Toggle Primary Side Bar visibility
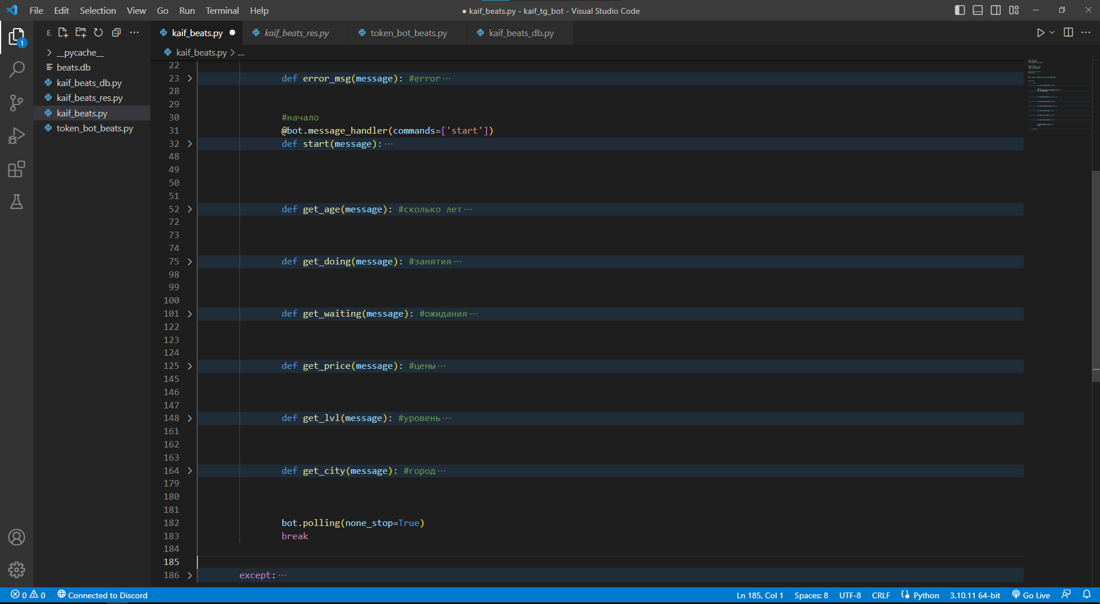This screenshot has width=1100, height=604. 959,10
